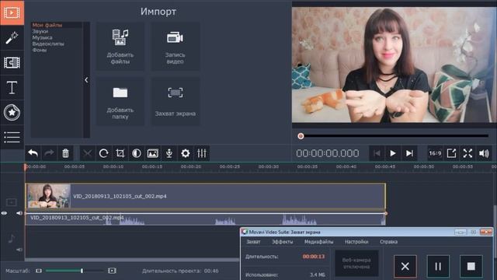Image resolution: width=497 pixels, height=280 pixels.
Task: Pause the screen capture recording
Action: pos(438,266)
